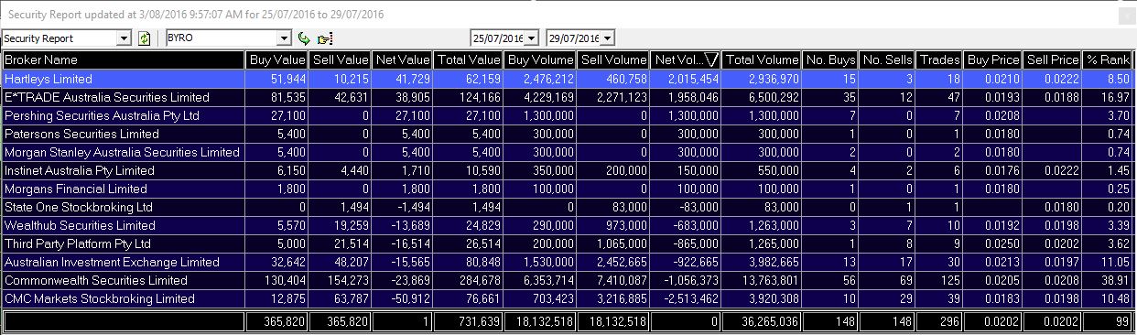Click the pointing hand security lookup icon

(324, 38)
